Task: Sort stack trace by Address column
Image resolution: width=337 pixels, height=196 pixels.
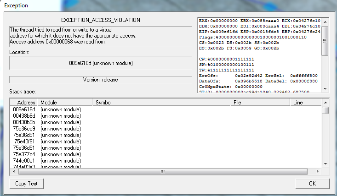Action: 24,103
